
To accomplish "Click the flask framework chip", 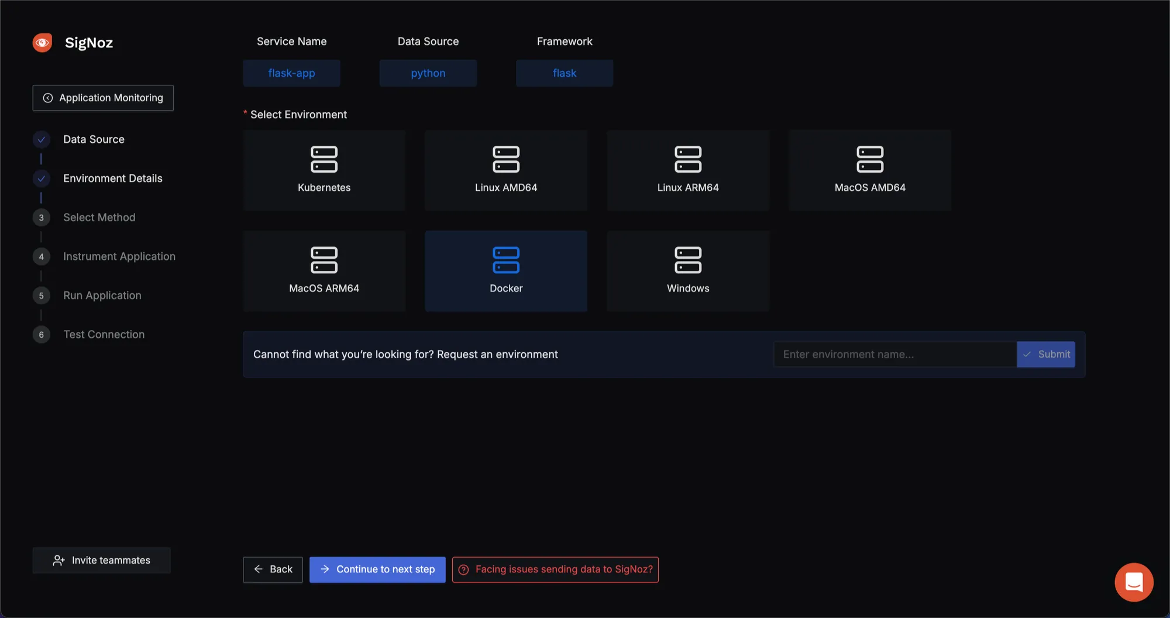I will click(565, 73).
